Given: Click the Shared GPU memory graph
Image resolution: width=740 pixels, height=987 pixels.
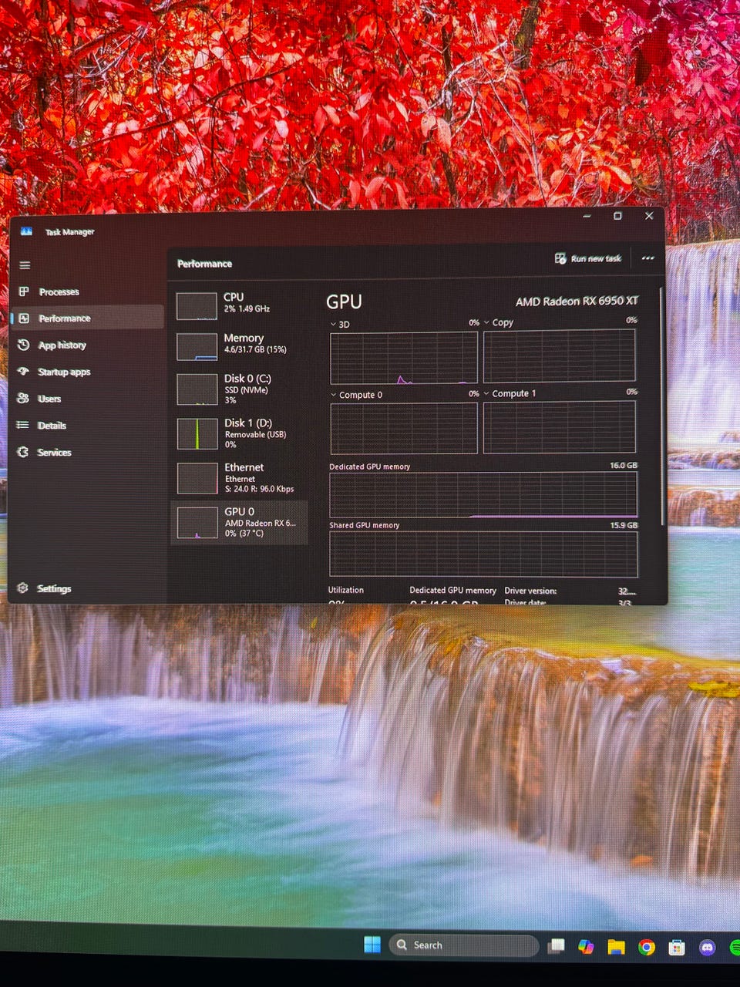Looking at the screenshot, I should point(483,554).
